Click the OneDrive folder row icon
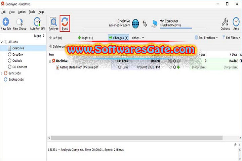 pyautogui.click(x=53, y=61)
